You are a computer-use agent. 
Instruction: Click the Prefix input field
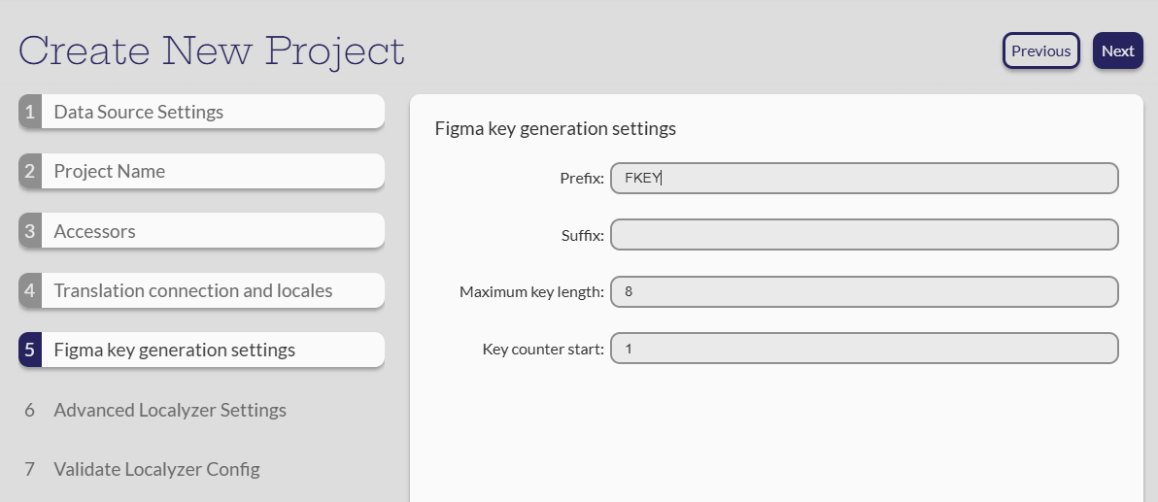[864, 178]
